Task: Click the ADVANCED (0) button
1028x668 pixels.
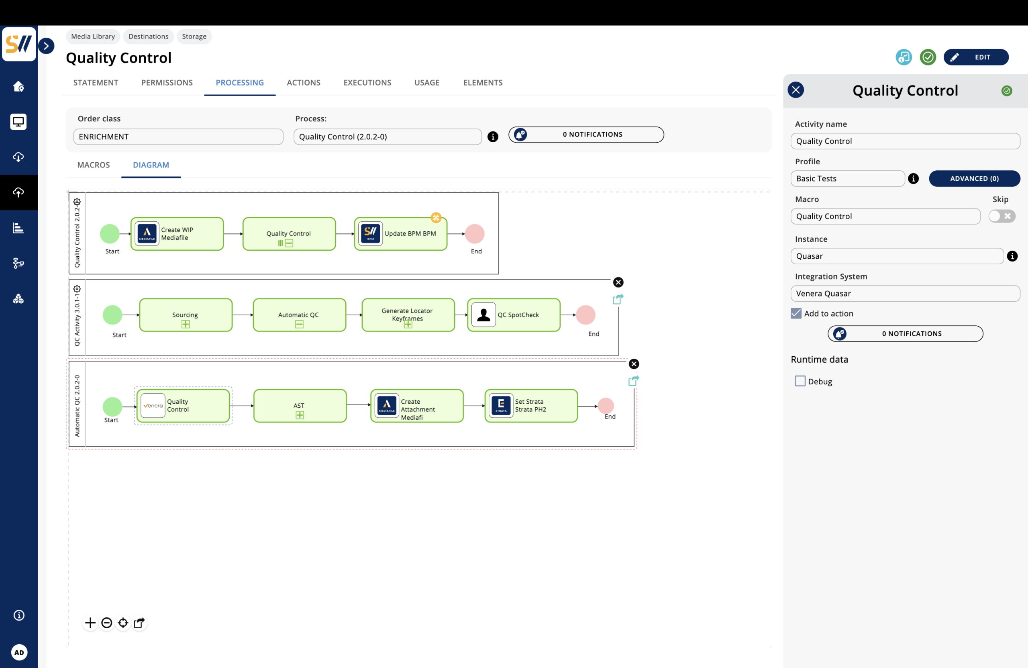Action: click(x=974, y=178)
